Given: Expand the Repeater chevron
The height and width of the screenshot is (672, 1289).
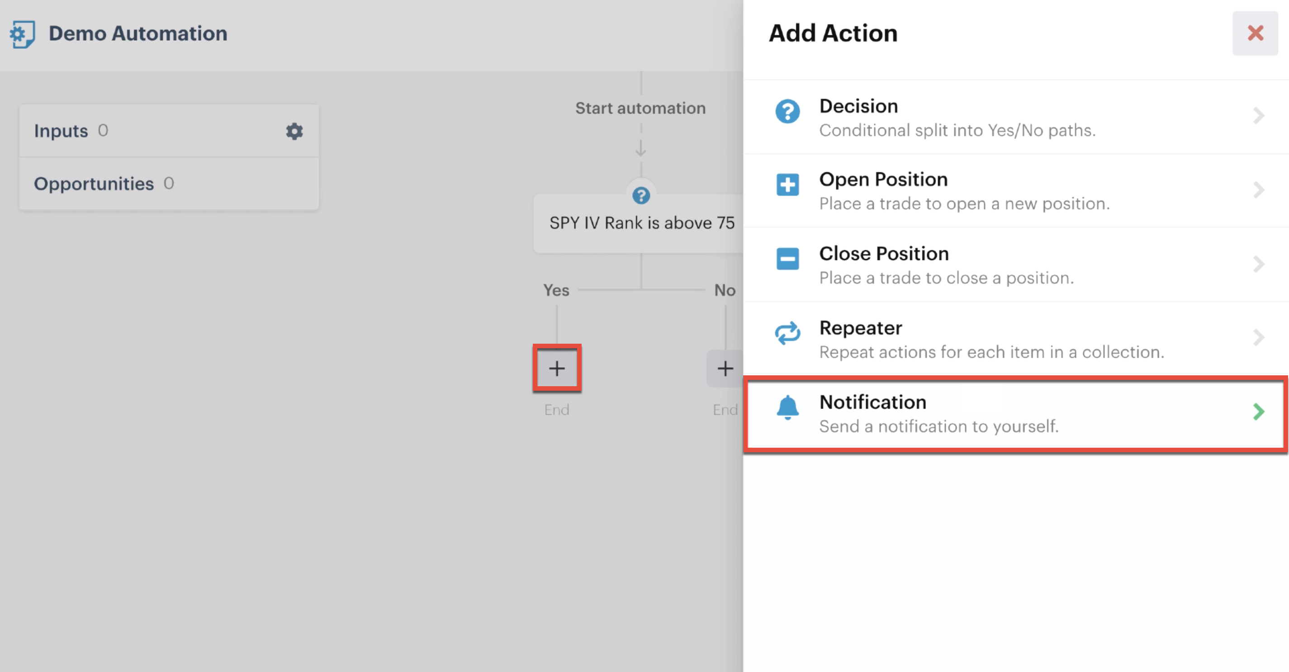Looking at the screenshot, I should click(1259, 338).
